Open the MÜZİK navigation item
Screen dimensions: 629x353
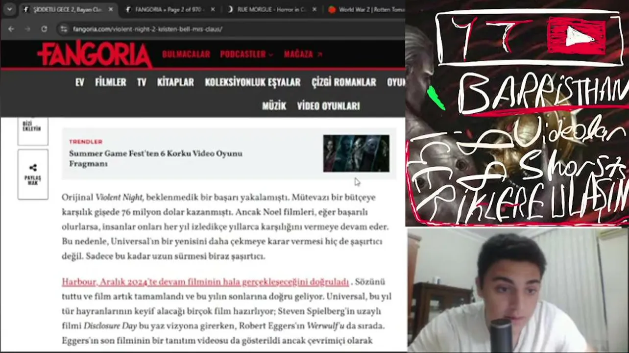click(x=274, y=106)
